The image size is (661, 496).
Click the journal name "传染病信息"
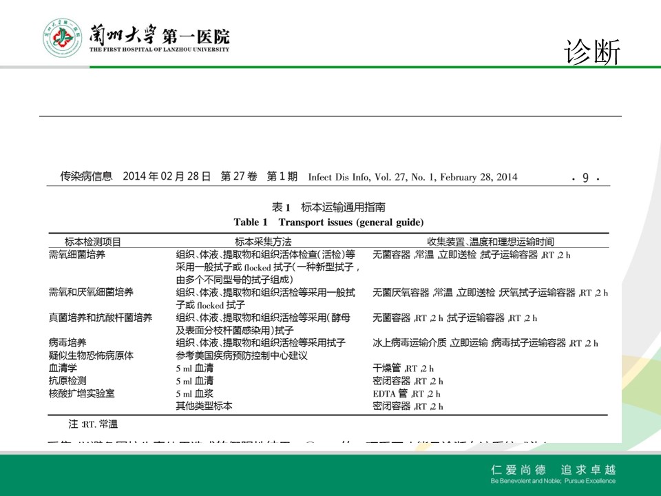tap(87, 176)
